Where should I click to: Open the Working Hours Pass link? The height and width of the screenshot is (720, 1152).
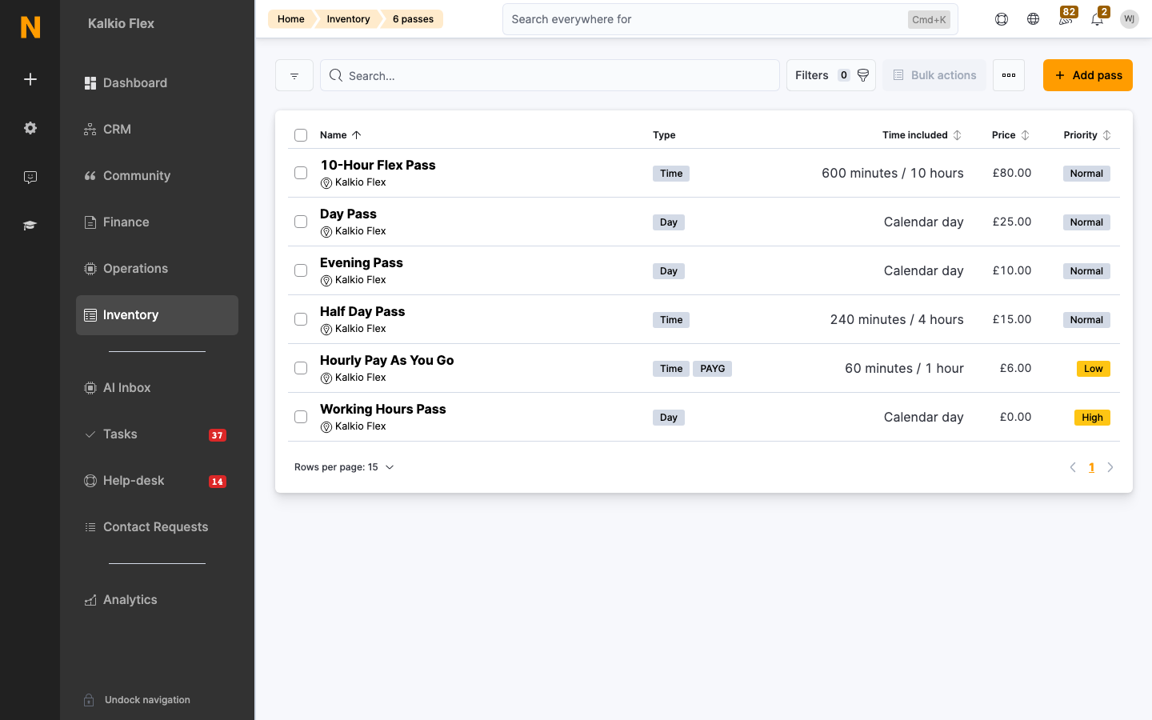click(383, 409)
